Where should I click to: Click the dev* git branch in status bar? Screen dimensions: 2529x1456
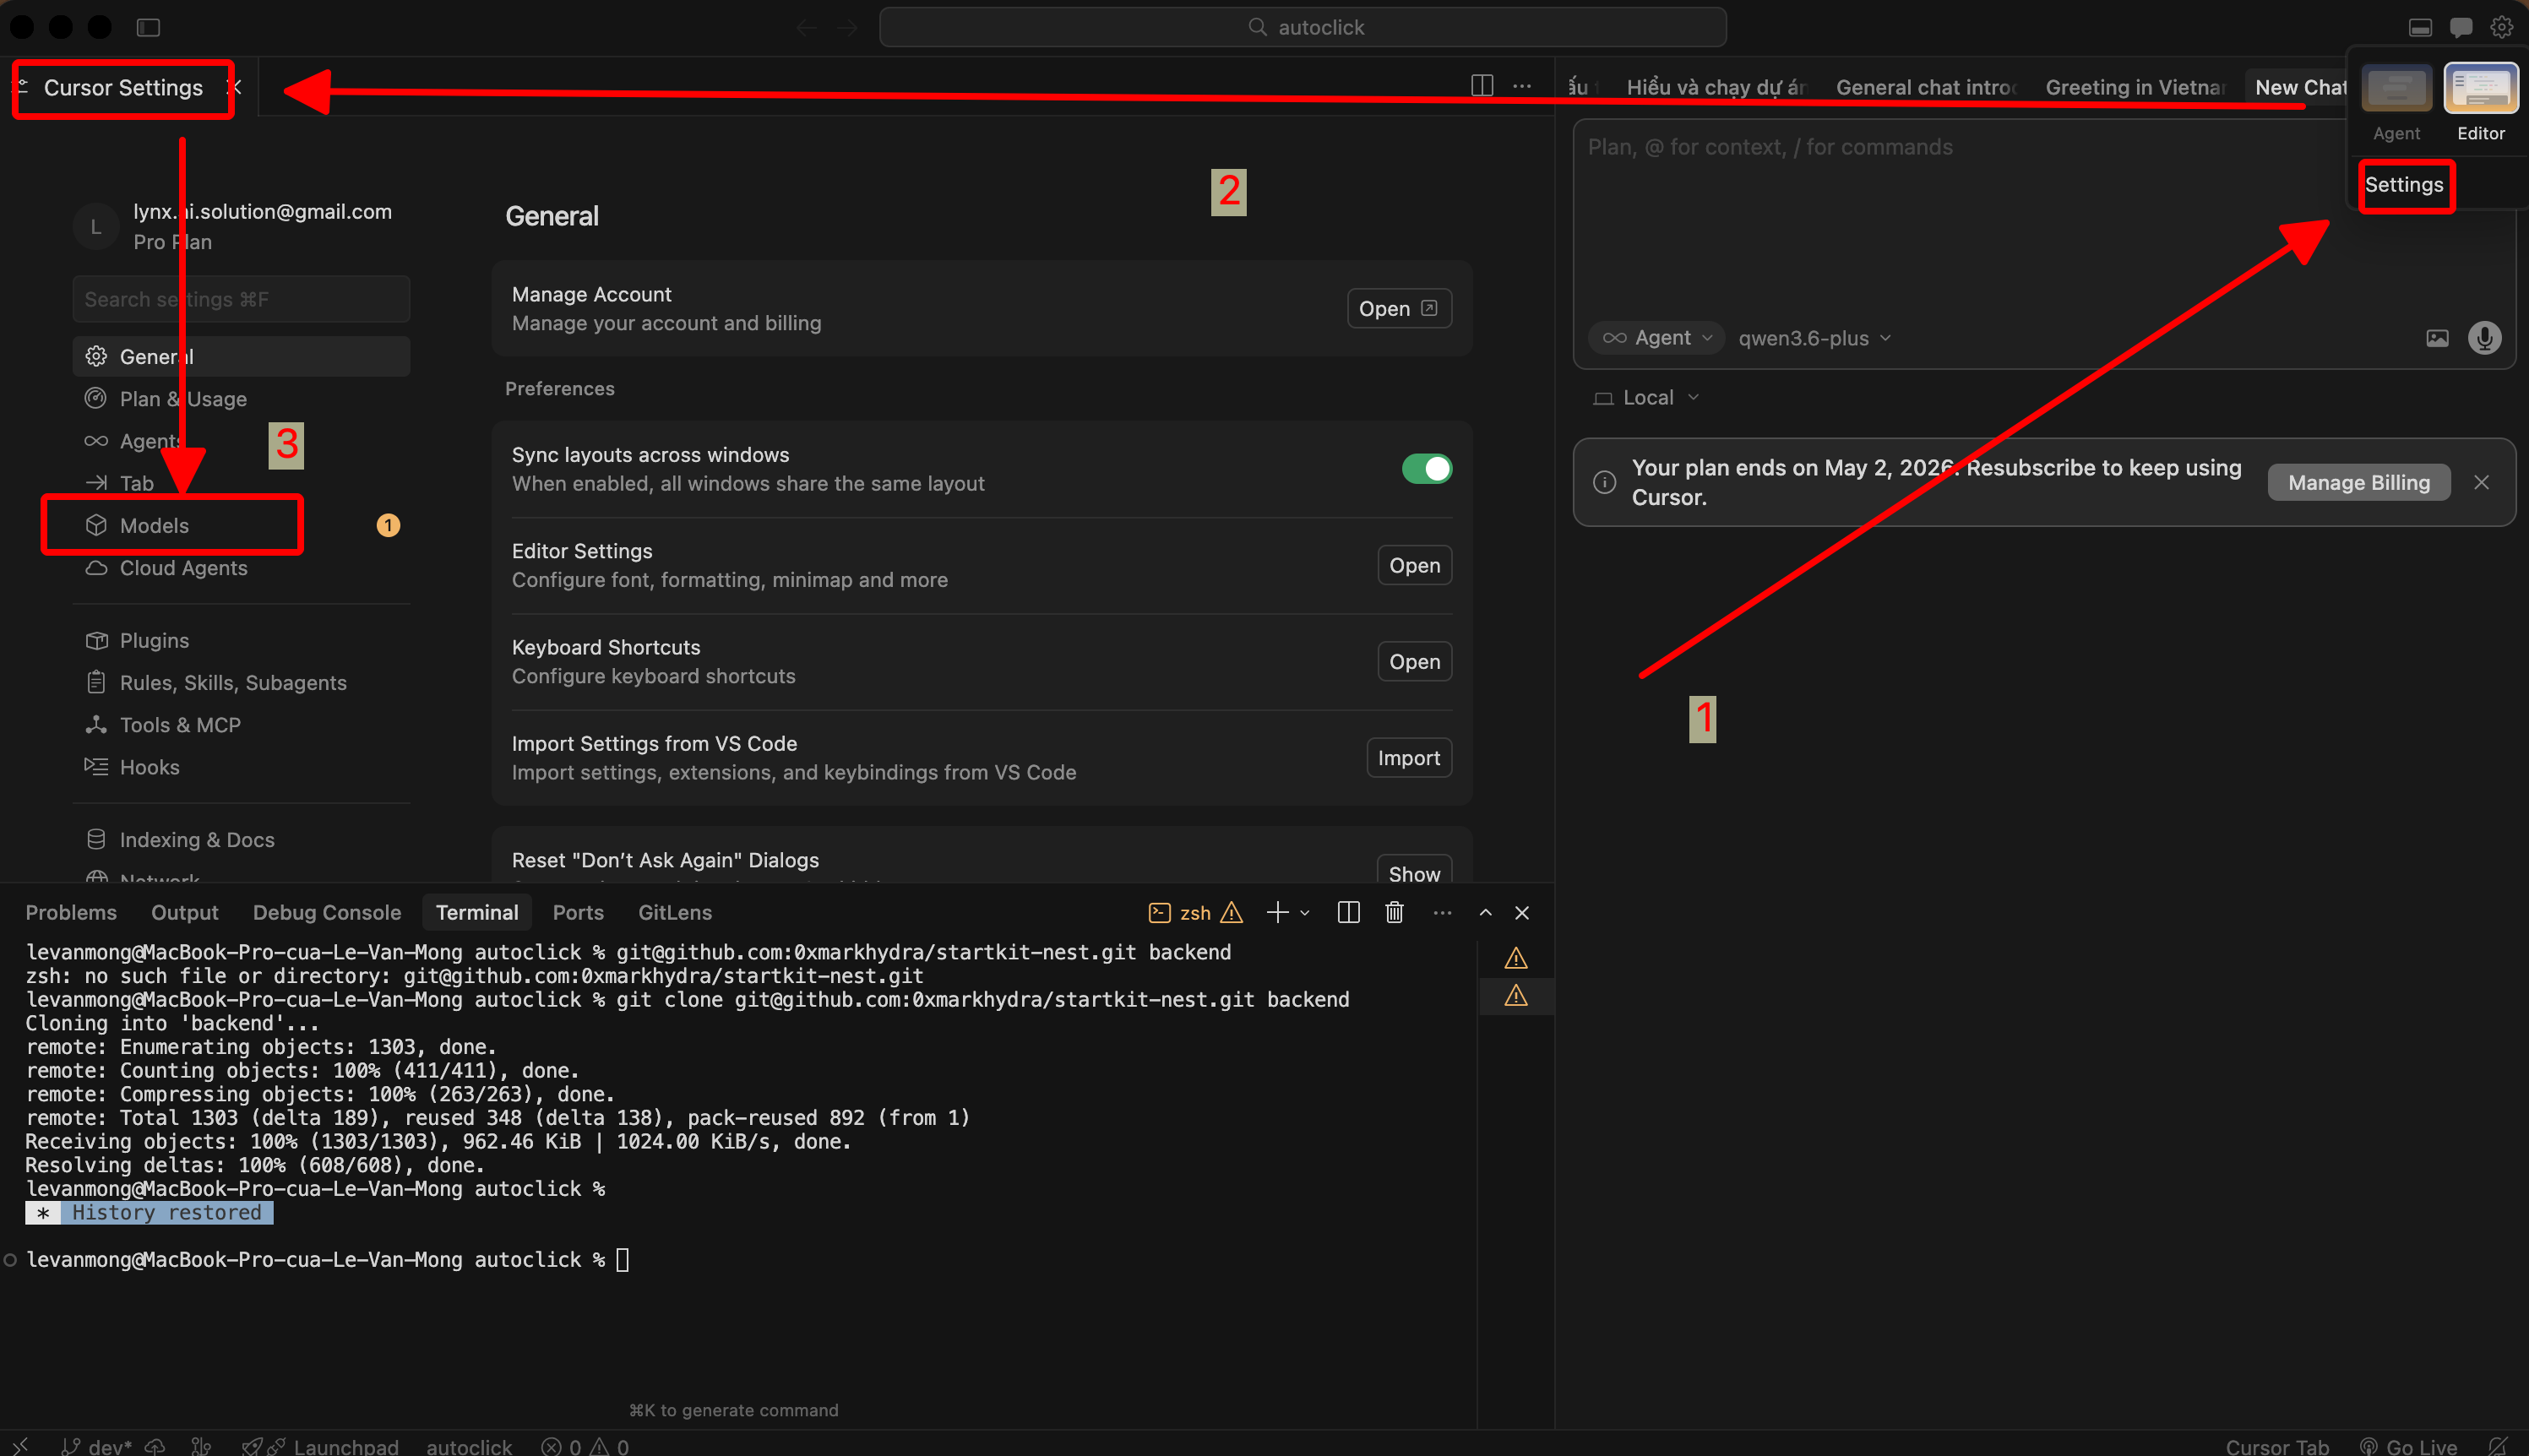click(96, 1446)
